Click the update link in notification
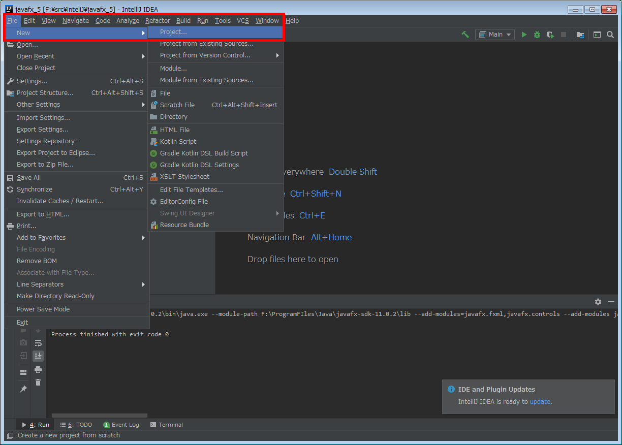This screenshot has height=445, width=622. point(540,401)
